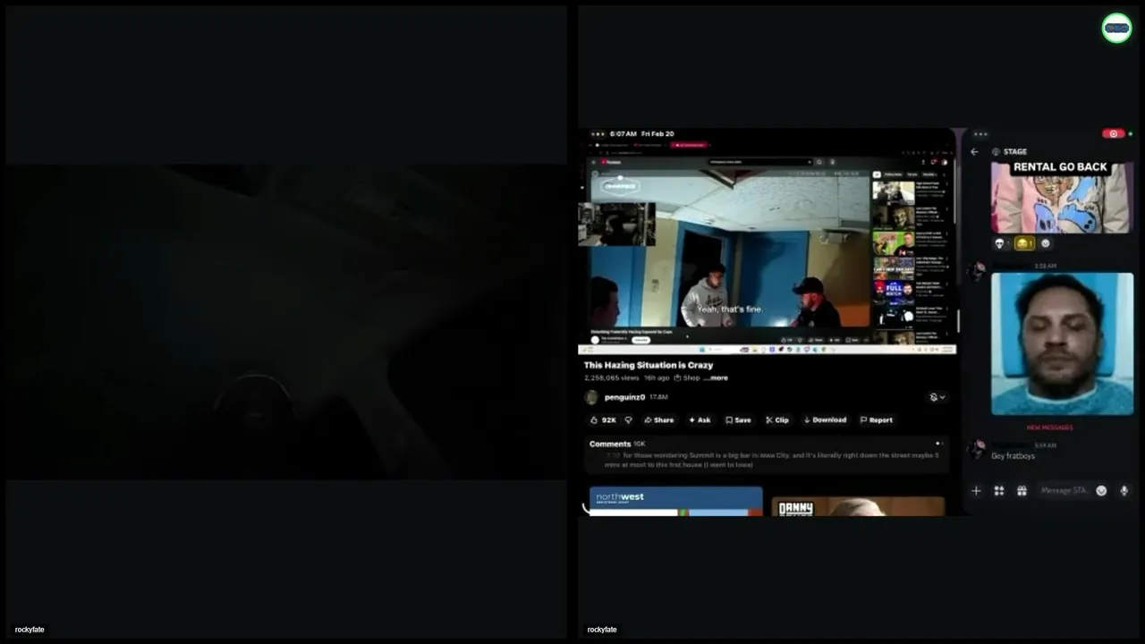
Task: Open the green thumbnail recommended video
Action: 894,242
